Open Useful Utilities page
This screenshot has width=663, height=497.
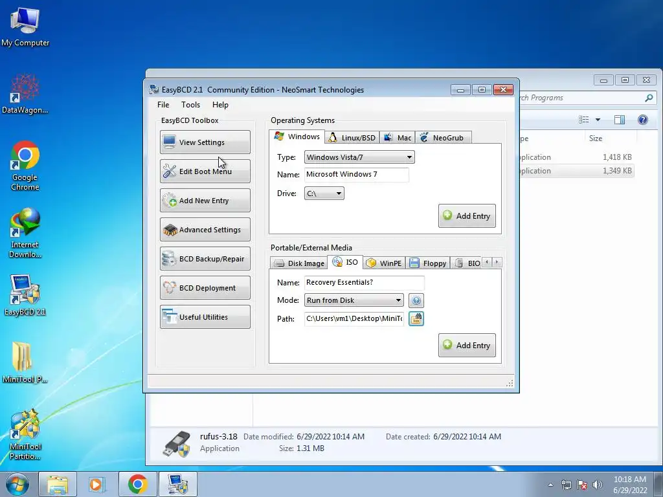[205, 317]
